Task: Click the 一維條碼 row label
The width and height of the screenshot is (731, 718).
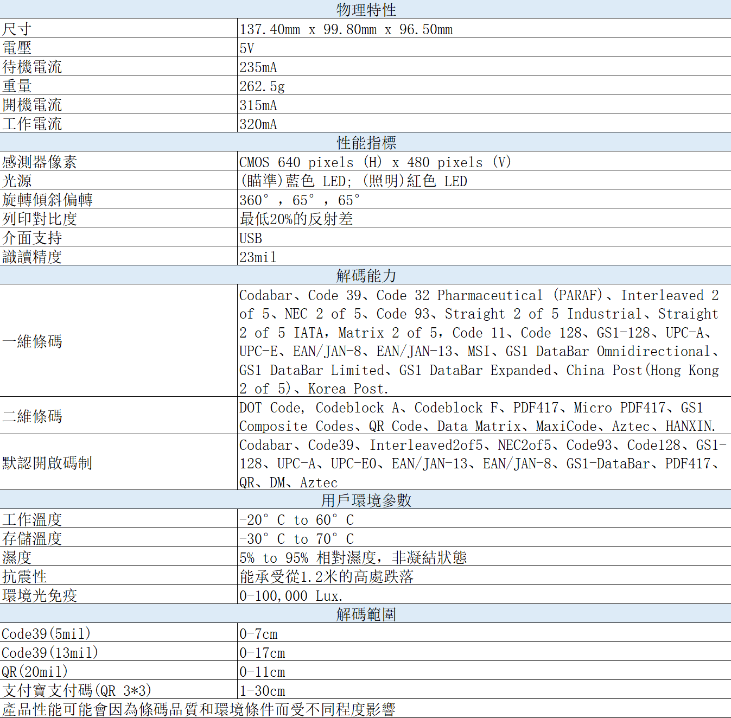Action: pyautogui.click(x=33, y=341)
